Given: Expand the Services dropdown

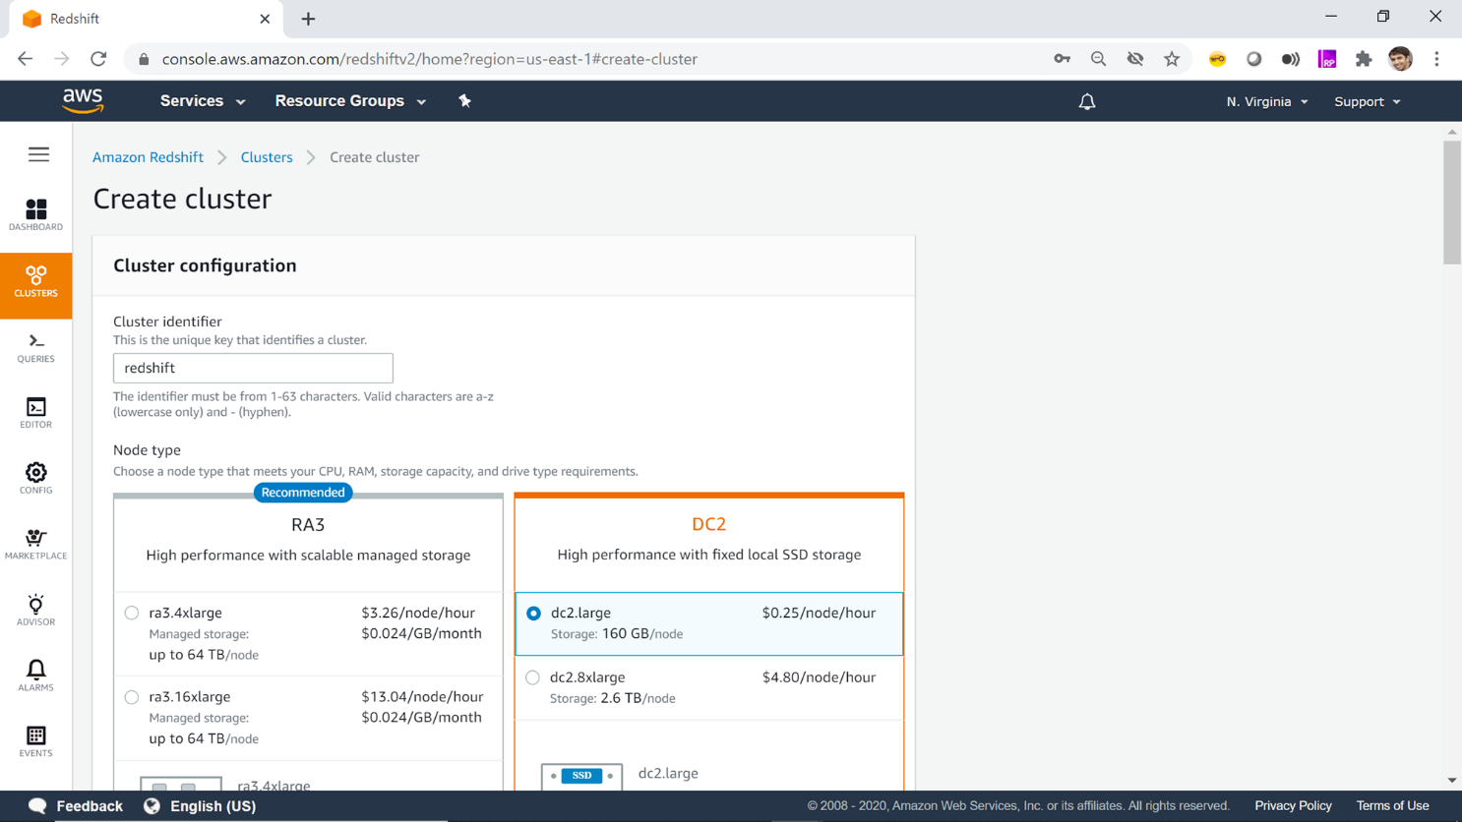Looking at the screenshot, I should pyautogui.click(x=203, y=101).
